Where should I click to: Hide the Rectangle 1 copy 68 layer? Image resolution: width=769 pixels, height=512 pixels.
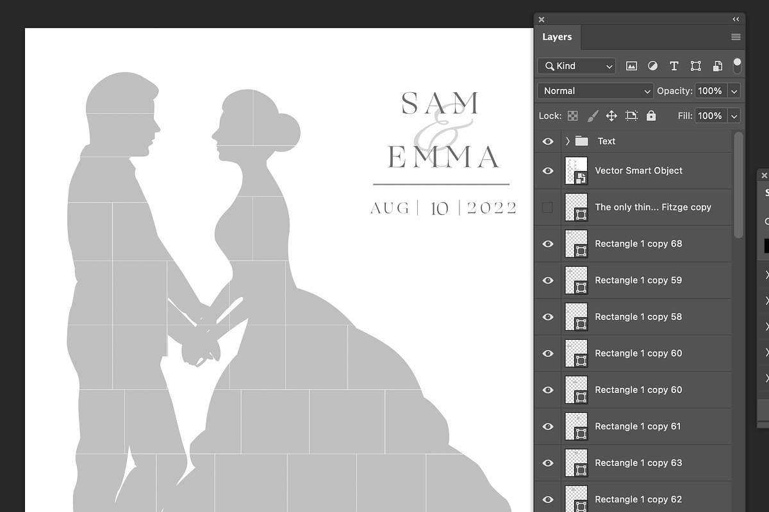point(548,244)
